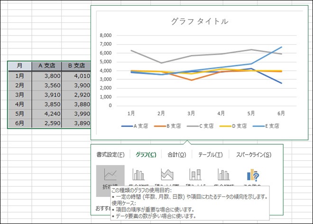The height and width of the screenshot is (224, 313).
Task: Open the スパークライン(S) tab
Action: coord(250,154)
